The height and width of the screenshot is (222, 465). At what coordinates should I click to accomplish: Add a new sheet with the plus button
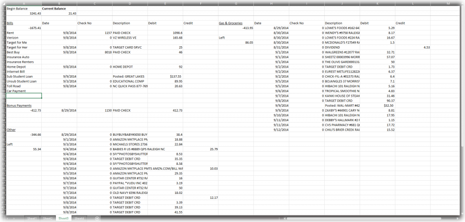click(x=97, y=218)
